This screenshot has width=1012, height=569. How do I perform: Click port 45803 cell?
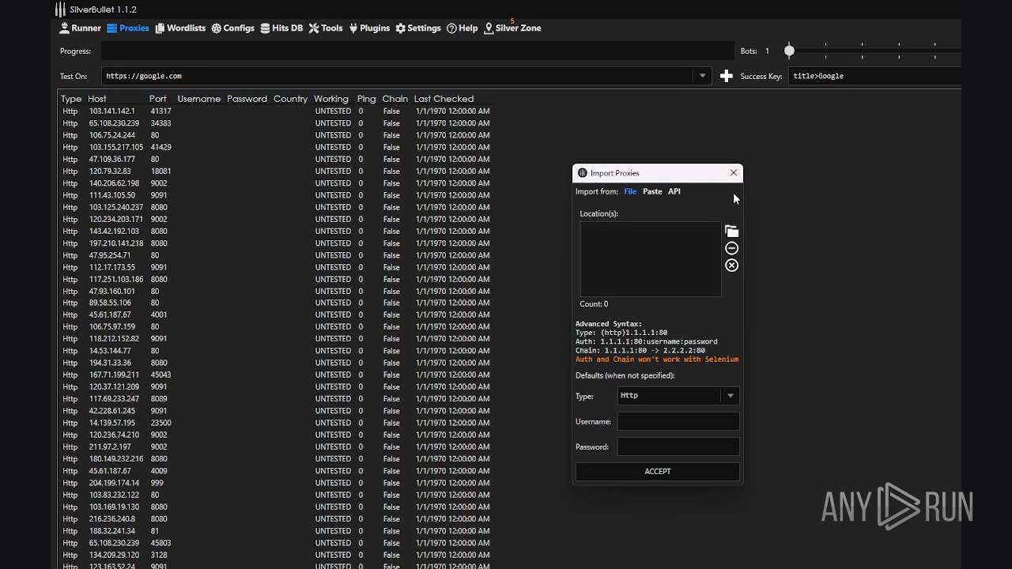click(161, 543)
